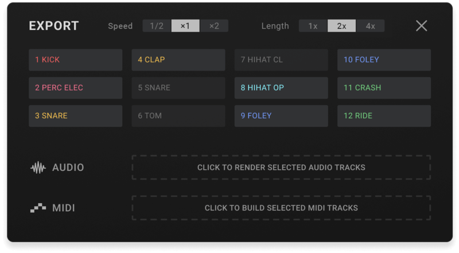Click to render selected audio tracks
The height and width of the screenshot is (253, 459).
coord(281,168)
